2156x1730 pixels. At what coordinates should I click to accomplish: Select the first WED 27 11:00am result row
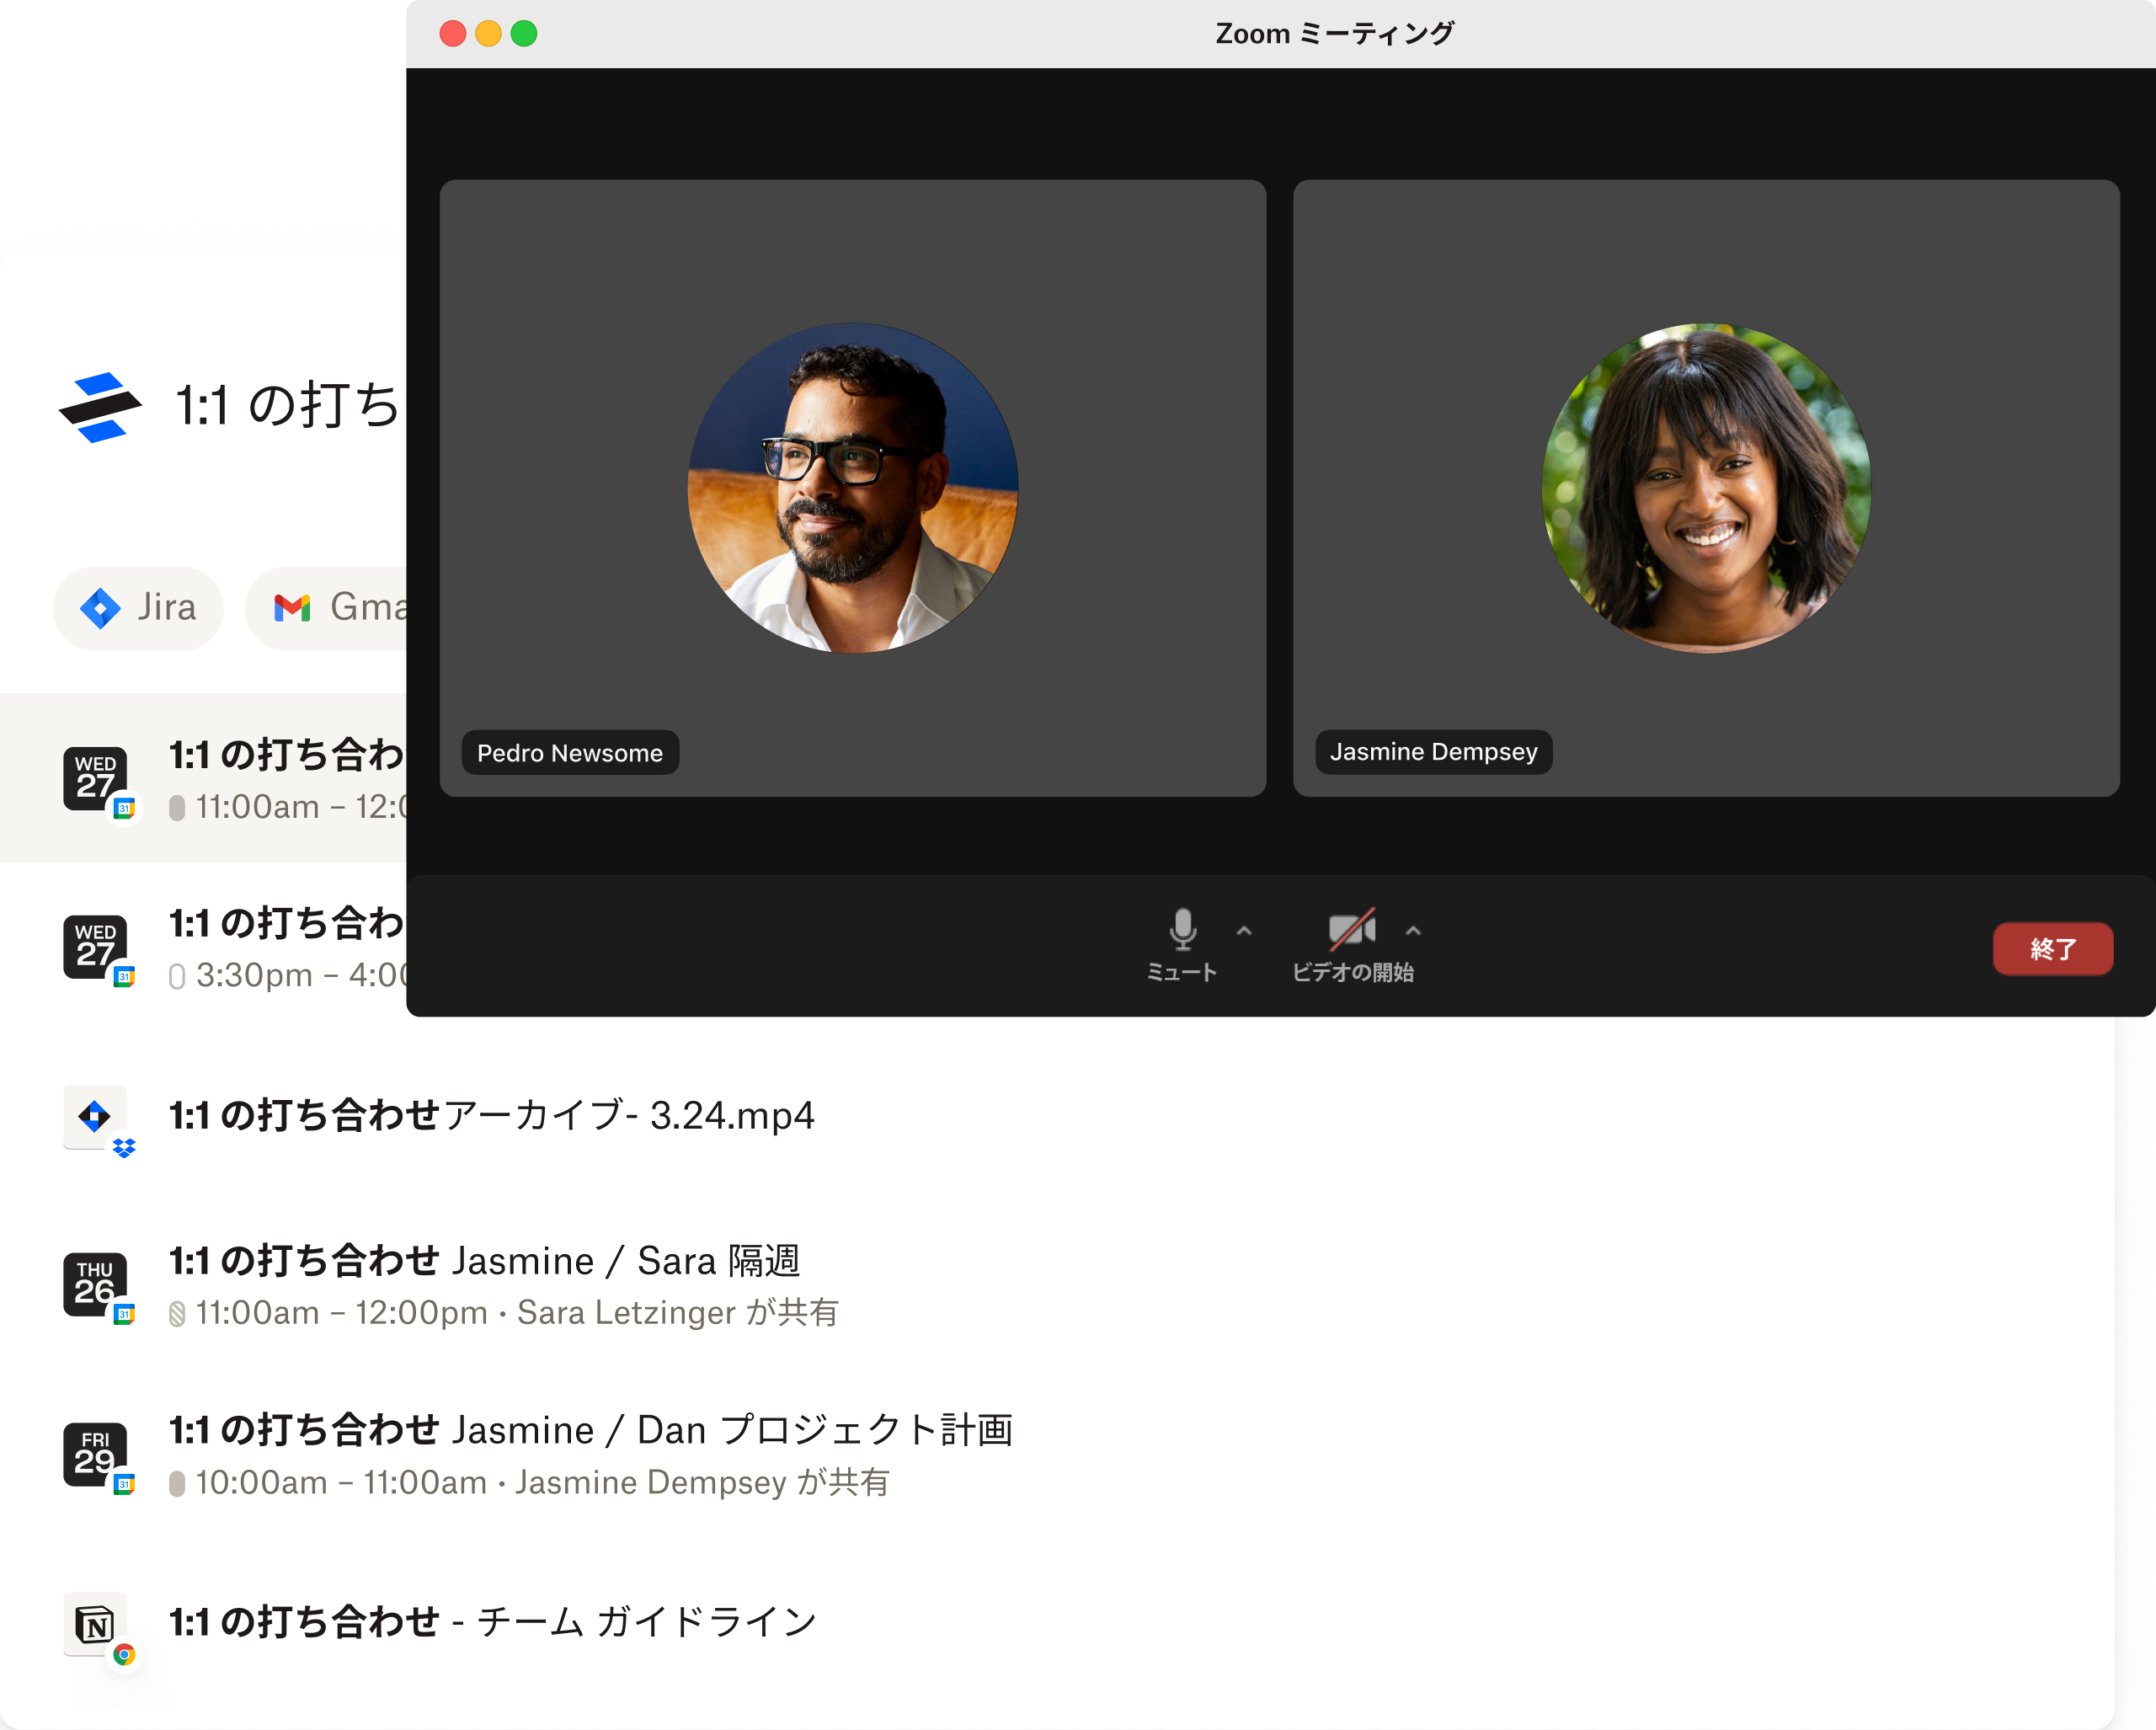[203, 778]
